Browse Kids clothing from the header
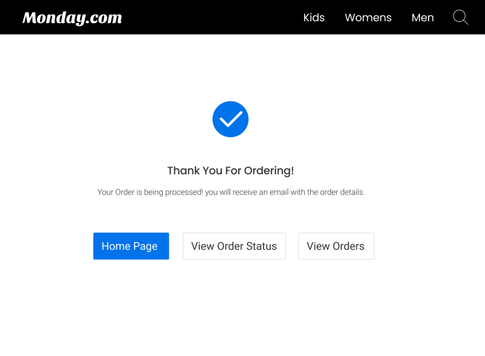This screenshot has height=356, width=485. point(314,18)
